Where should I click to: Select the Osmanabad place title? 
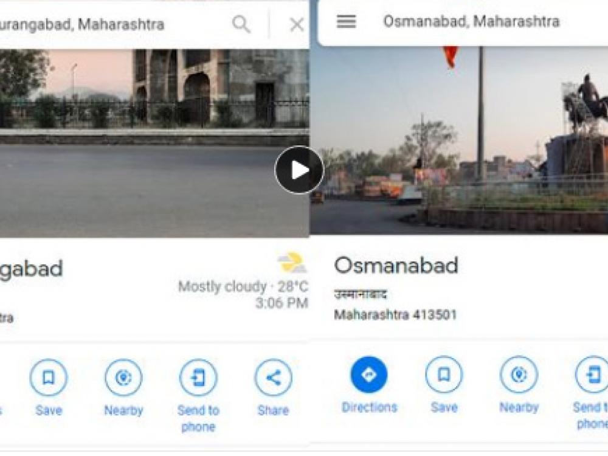pos(396,266)
